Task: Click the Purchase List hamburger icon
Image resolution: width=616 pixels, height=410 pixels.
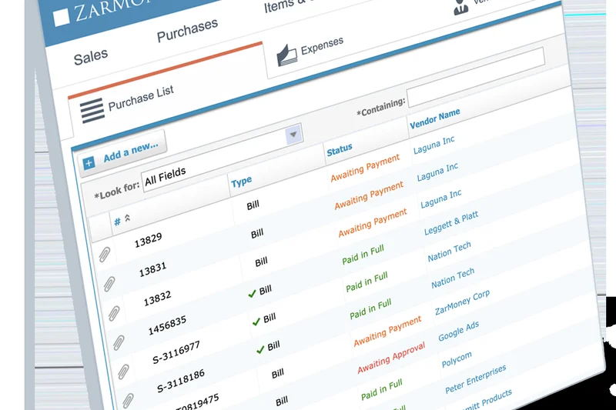Action: point(92,109)
